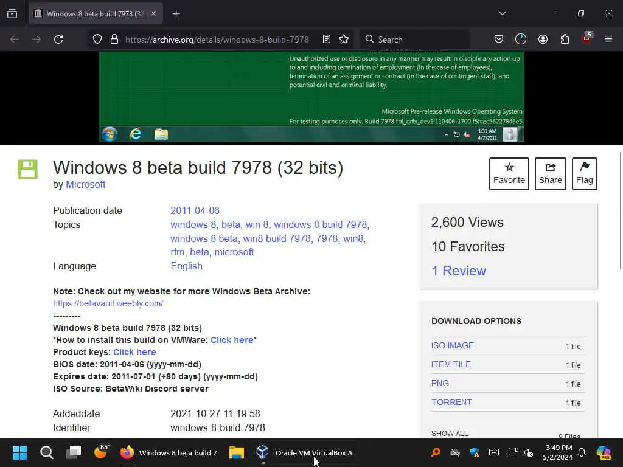The height and width of the screenshot is (467, 623).
Task: Switch to Oracle VM VirtualBox taskbar button
Action: click(304, 452)
